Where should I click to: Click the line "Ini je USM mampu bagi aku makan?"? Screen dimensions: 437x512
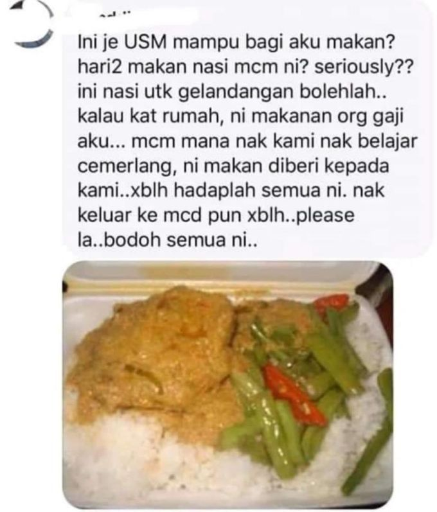(x=236, y=43)
